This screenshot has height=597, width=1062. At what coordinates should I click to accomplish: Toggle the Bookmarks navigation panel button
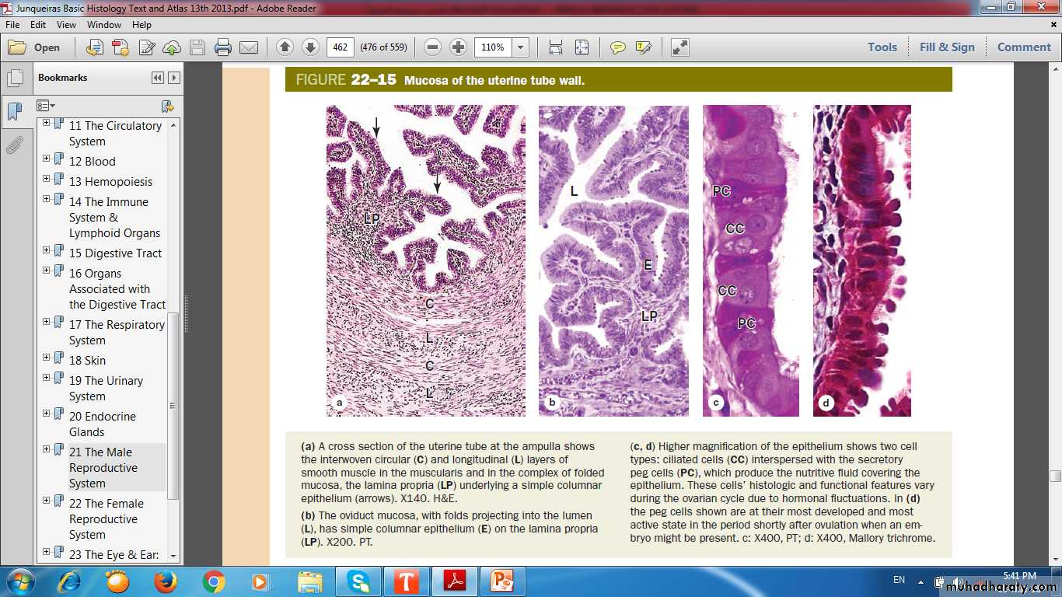[x=14, y=111]
